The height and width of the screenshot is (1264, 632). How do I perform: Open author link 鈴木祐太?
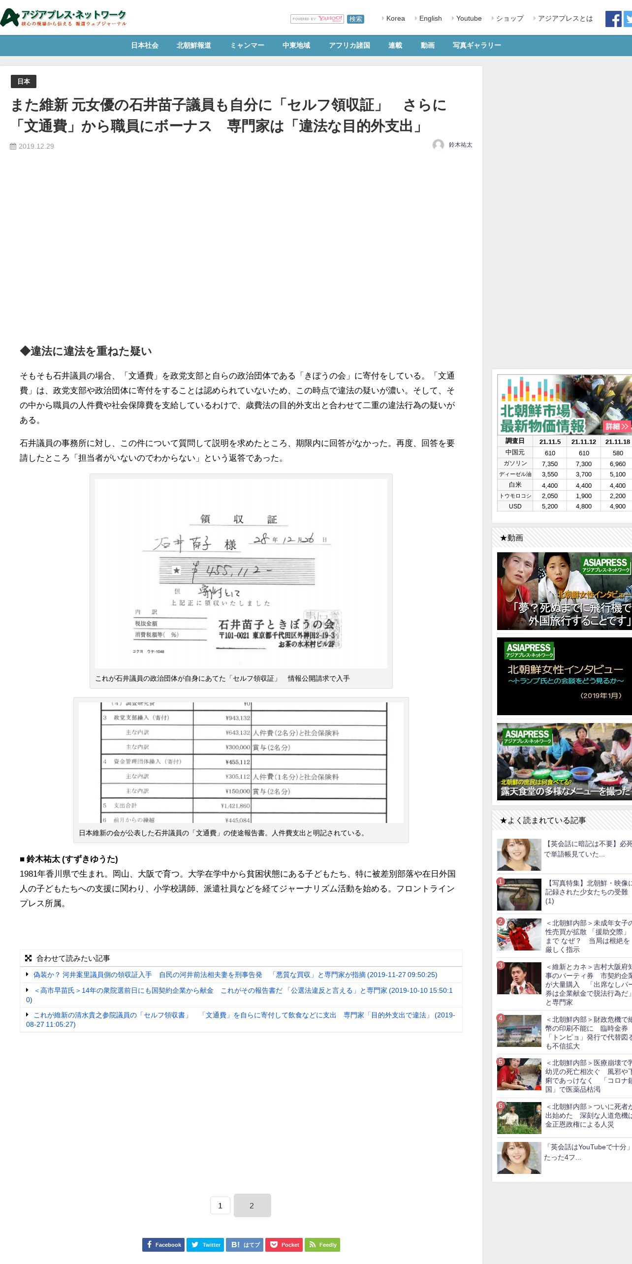pyautogui.click(x=460, y=145)
